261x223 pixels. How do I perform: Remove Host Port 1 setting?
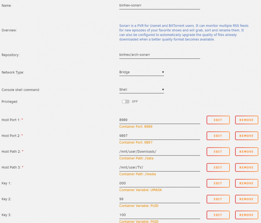(x=246, y=120)
